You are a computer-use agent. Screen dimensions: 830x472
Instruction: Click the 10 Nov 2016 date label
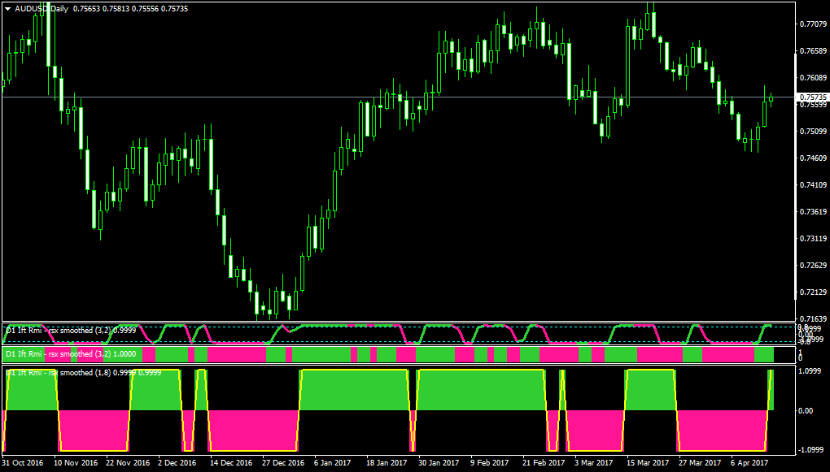(75, 462)
